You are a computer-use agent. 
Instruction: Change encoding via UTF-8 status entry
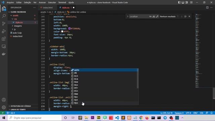pos(188,113)
